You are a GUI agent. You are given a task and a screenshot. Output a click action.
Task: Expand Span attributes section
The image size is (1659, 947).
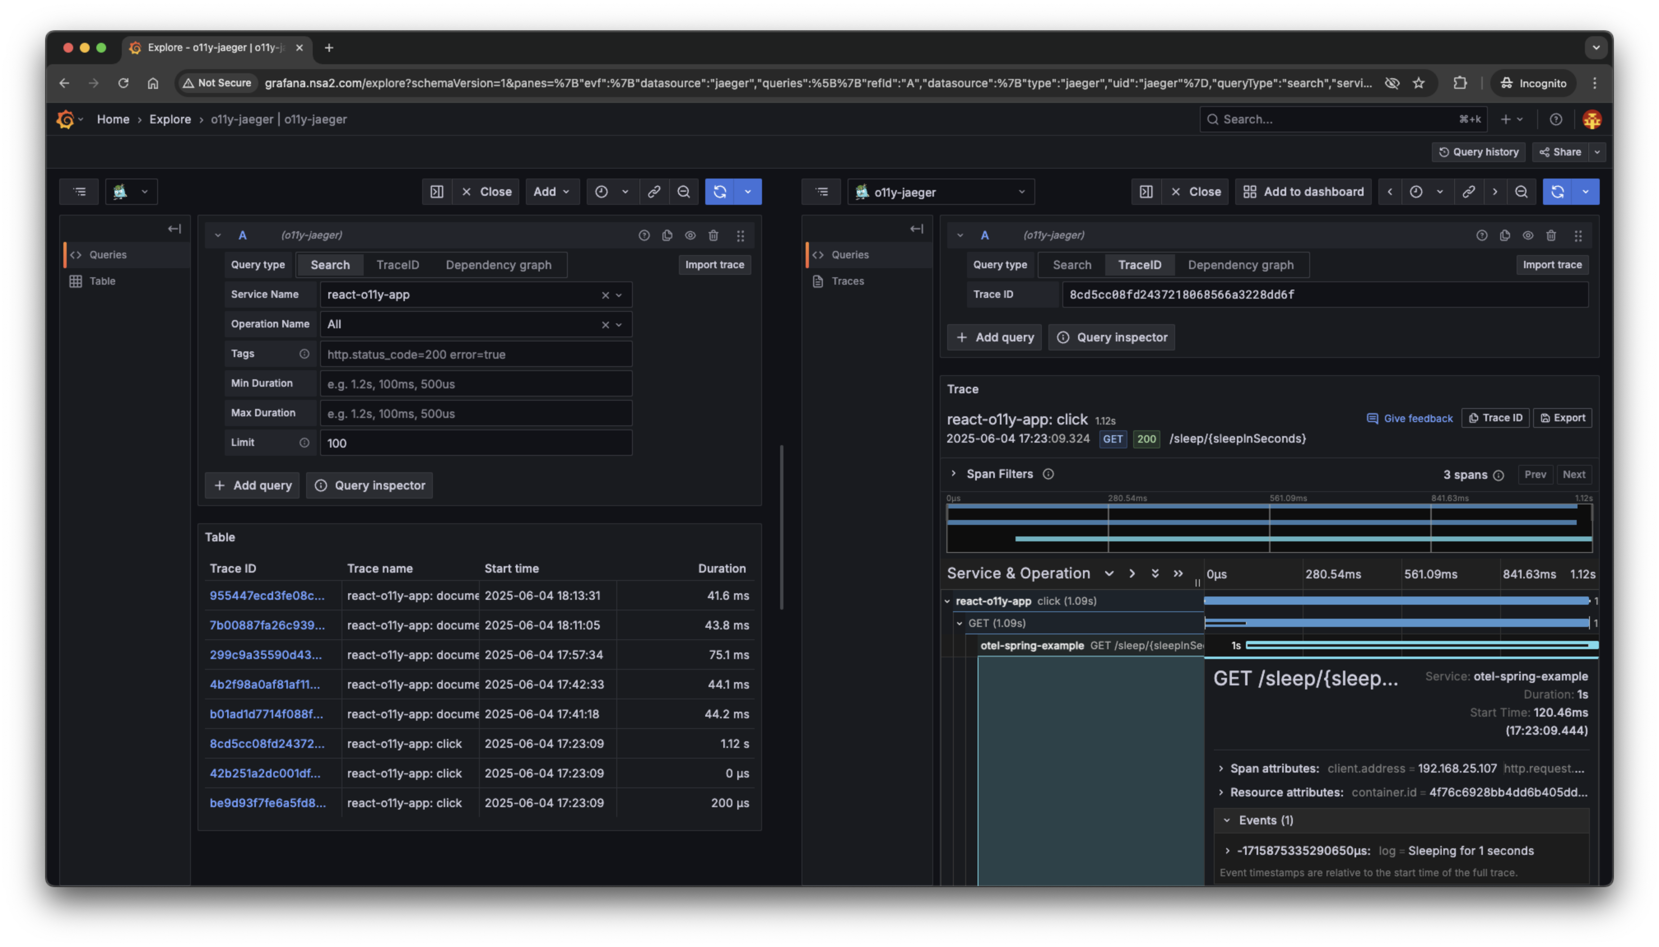pos(1221,769)
